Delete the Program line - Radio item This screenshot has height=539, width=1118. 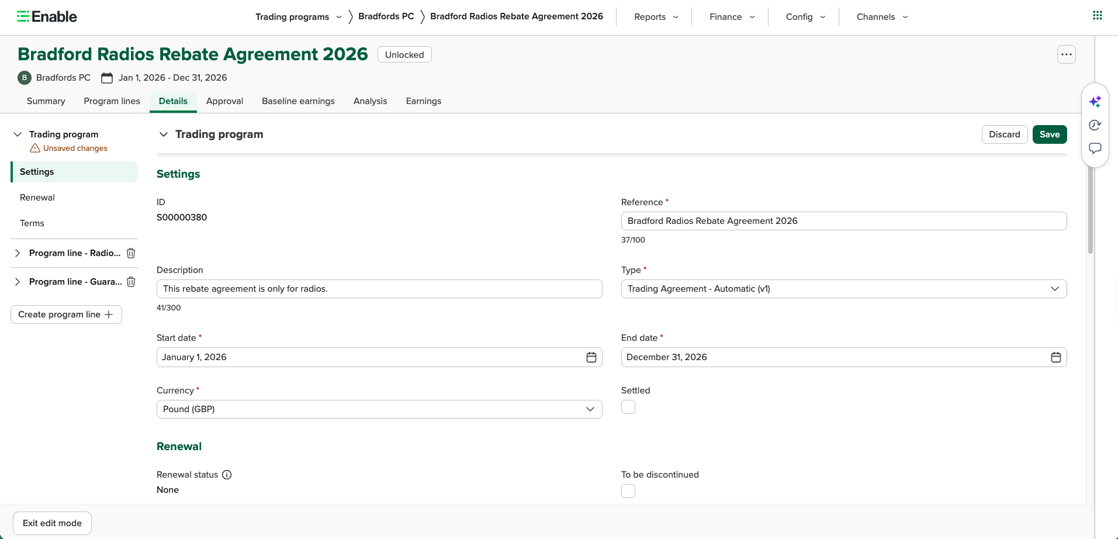[x=131, y=253]
